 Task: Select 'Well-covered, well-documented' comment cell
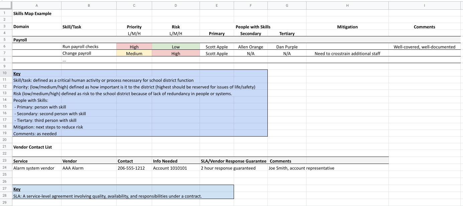coord(425,47)
